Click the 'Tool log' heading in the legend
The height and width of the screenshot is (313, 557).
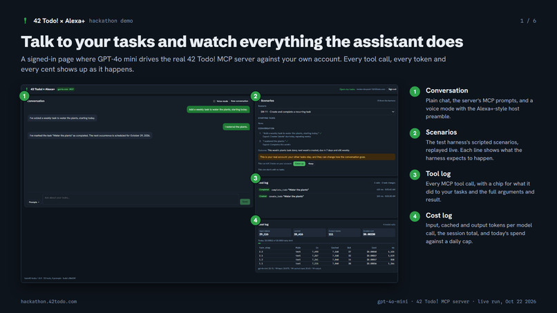pyautogui.click(x=438, y=173)
